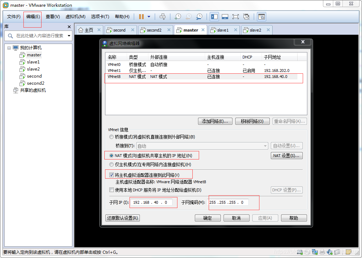
Task: Close the 虚拟网络编辑器 dialog
Action: (303, 42)
